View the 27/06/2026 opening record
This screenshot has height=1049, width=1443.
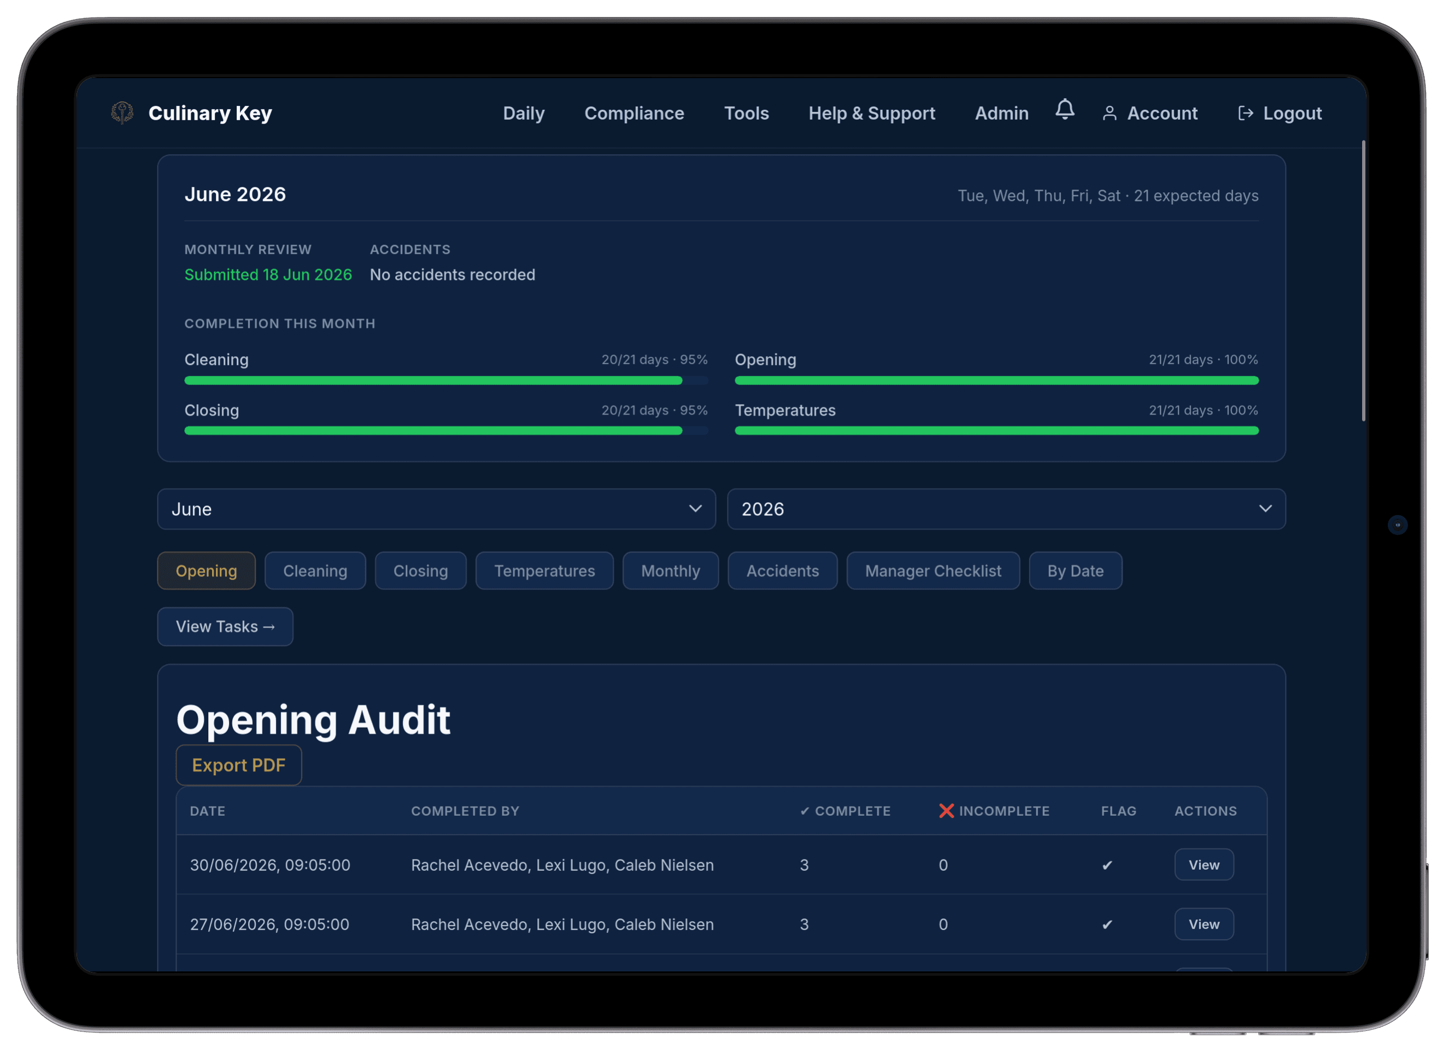click(x=1204, y=924)
